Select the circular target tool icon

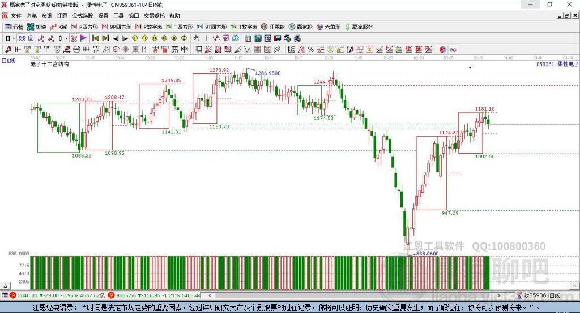tap(116, 50)
